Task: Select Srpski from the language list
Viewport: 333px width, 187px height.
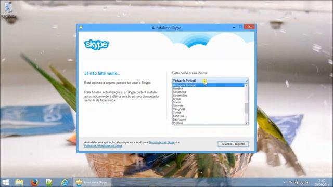Action: (208, 99)
